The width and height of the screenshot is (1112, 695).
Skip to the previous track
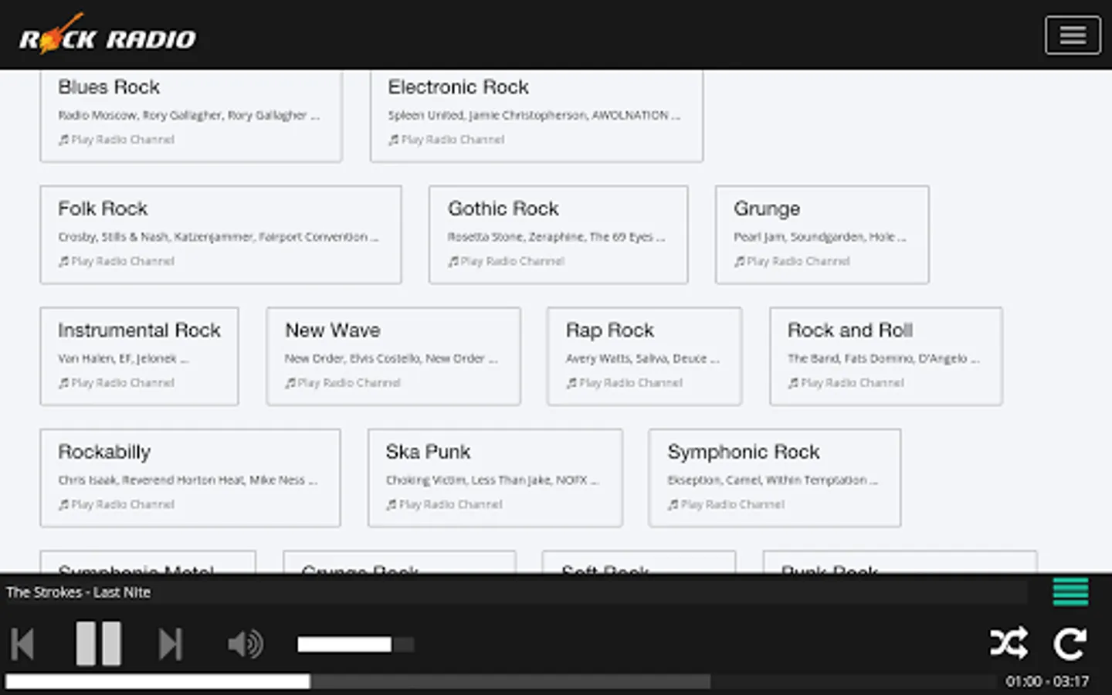pos(22,644)
